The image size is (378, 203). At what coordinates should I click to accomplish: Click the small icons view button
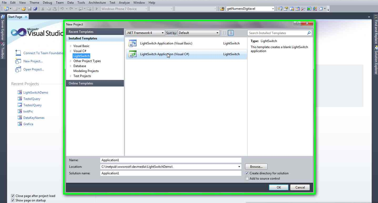(x=224, y=33)
